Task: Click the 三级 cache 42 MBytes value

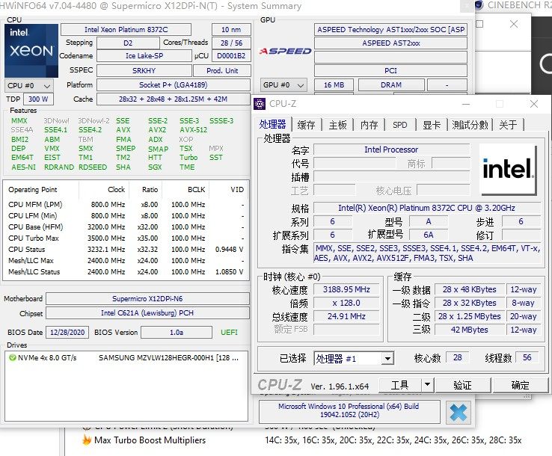Action: coord(469,330)
